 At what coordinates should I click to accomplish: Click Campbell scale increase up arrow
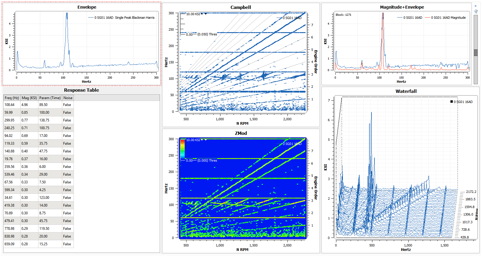pyautogui.click(x=202, y=14)
